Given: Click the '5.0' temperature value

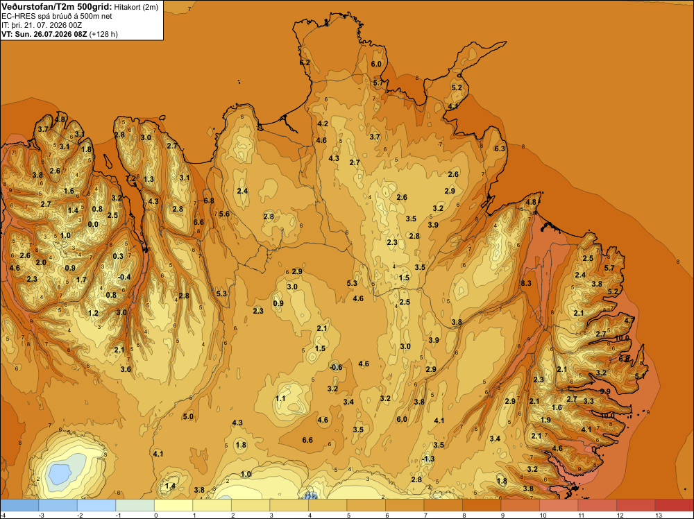Looking at the screenshot, I should [188, 416].
